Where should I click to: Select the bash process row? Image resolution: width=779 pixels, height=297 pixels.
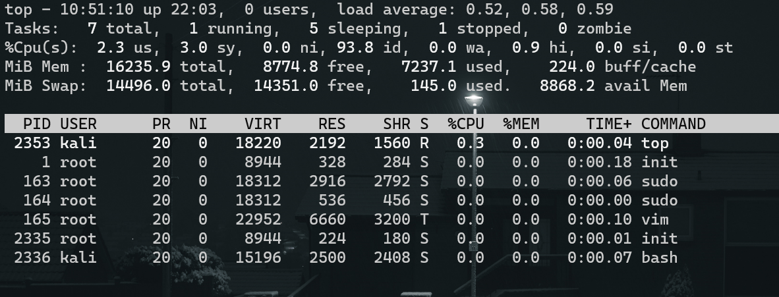pos(659,257)
